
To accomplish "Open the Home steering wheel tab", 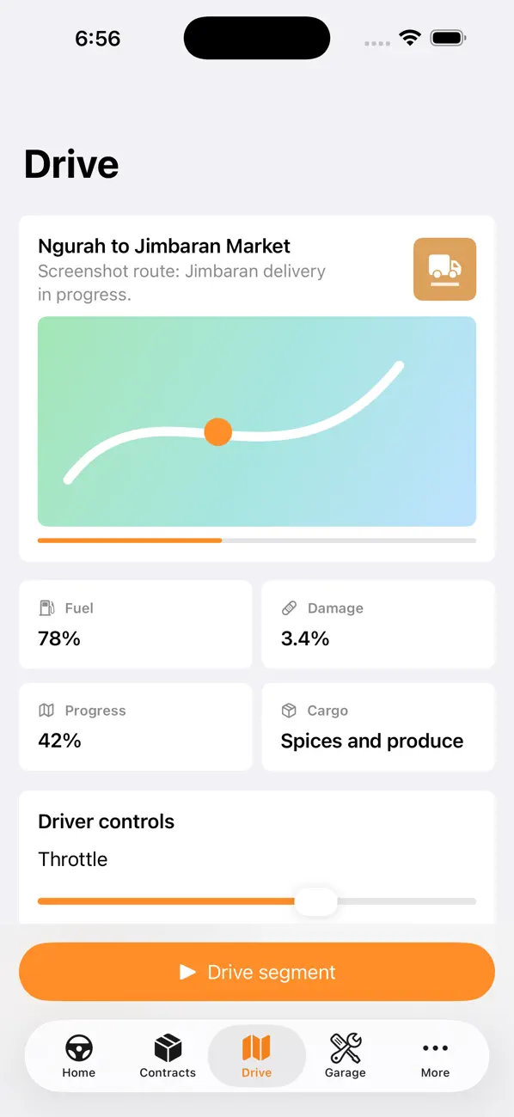I will click(x=79, y=1047).
